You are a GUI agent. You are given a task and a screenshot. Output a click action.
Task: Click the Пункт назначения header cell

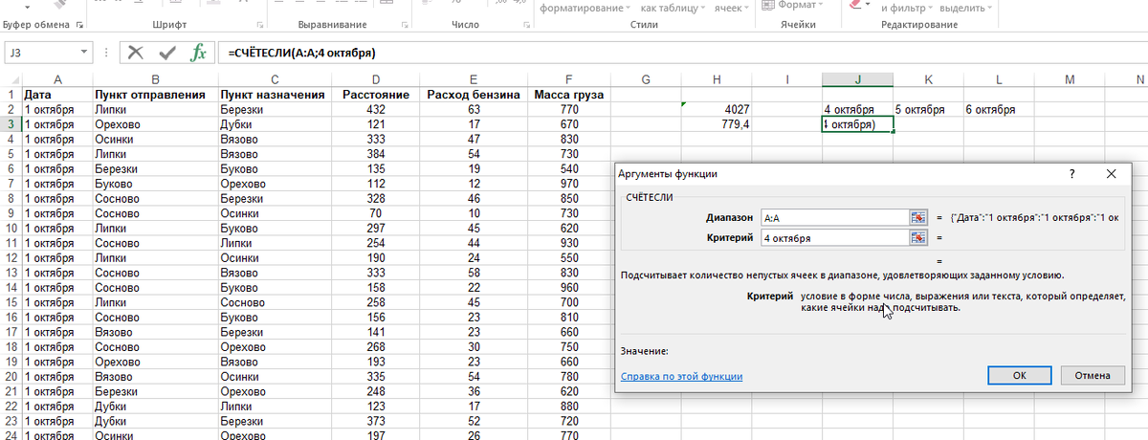point(275,95)
